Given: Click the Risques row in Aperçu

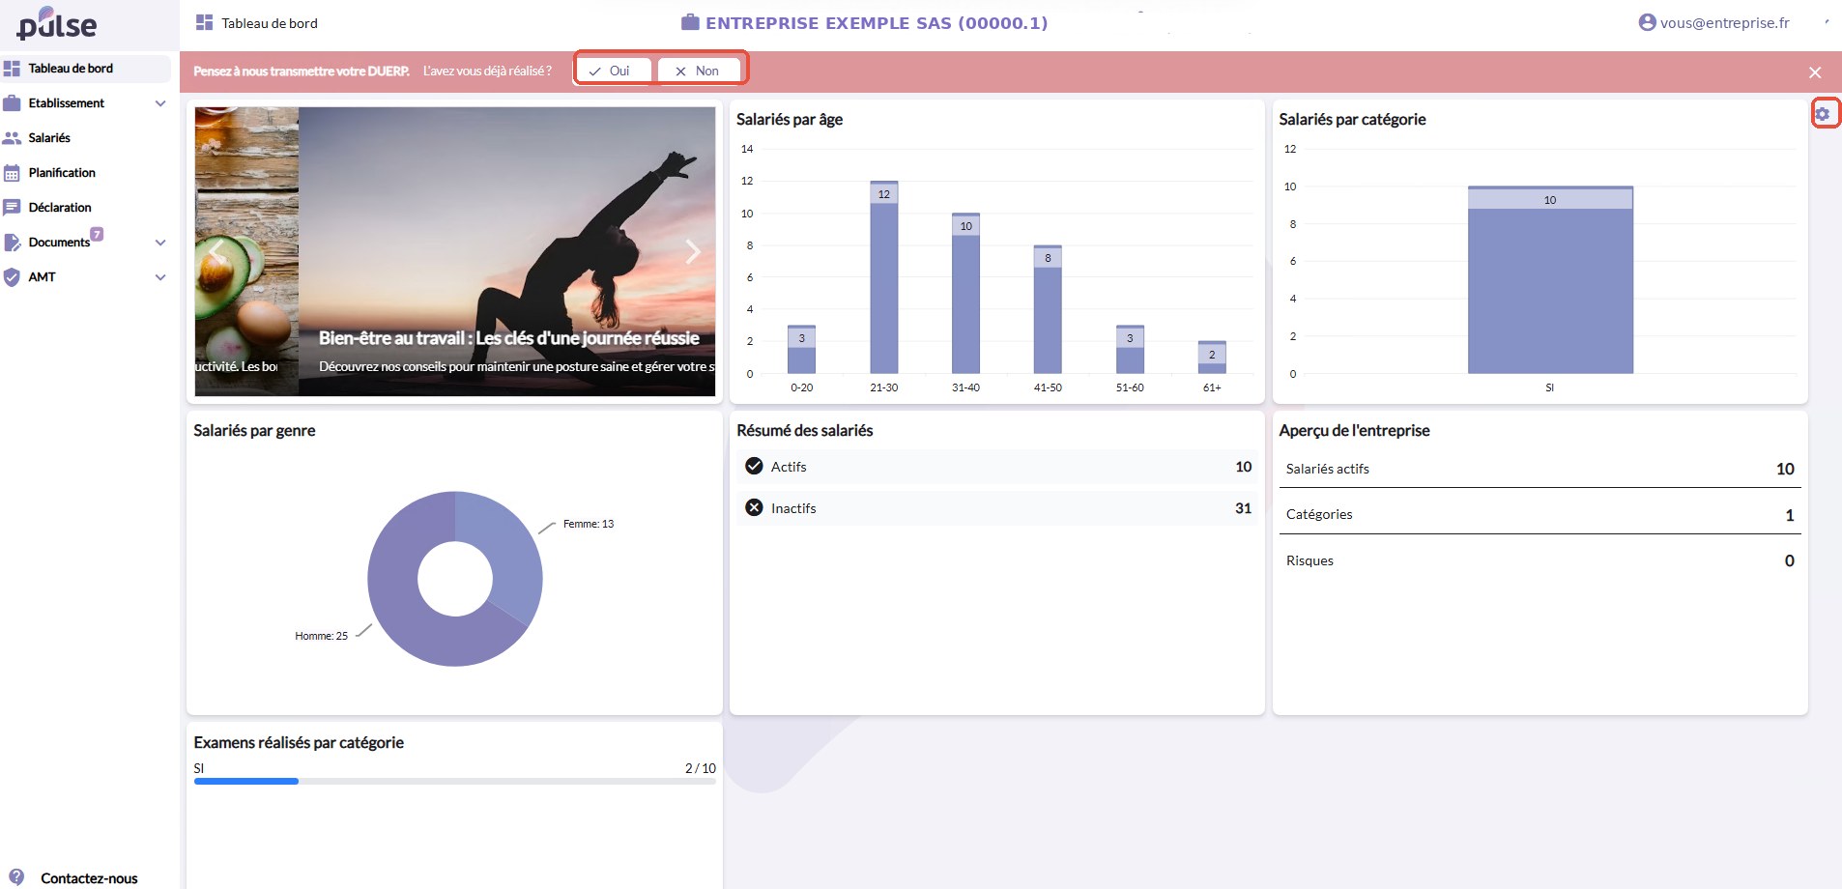Looking at the screenshot, I should [1540, 560].
